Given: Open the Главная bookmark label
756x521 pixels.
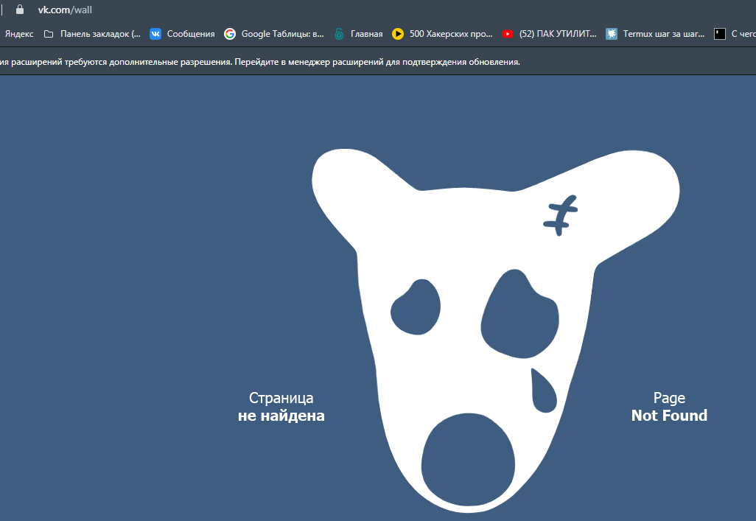Looking at the screenshot, I should coord(366,34).
